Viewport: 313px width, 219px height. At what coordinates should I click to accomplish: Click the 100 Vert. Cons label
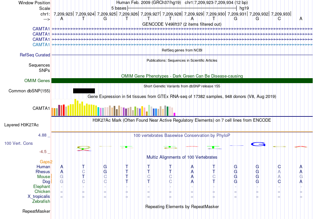[x=18, y=143]
